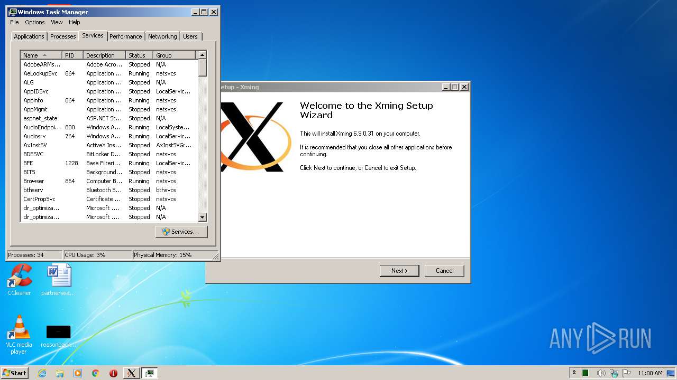Open Google Chrome from taskbar
This screenshot has width=677, height=380.
point(96,373)
